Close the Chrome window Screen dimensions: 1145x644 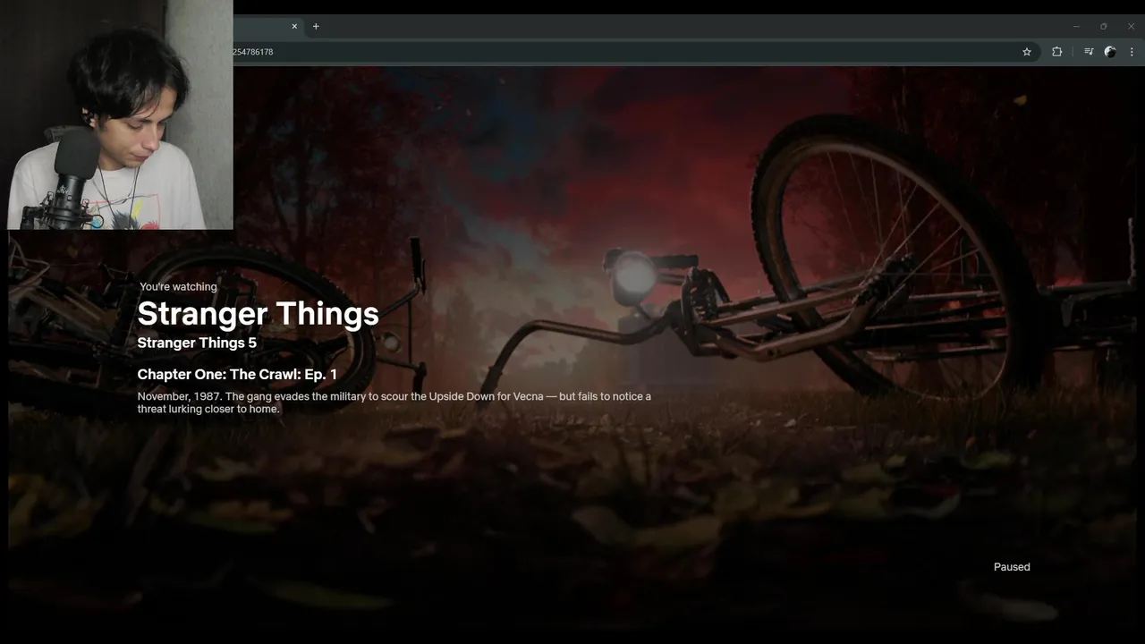(x=1131, y=26)
